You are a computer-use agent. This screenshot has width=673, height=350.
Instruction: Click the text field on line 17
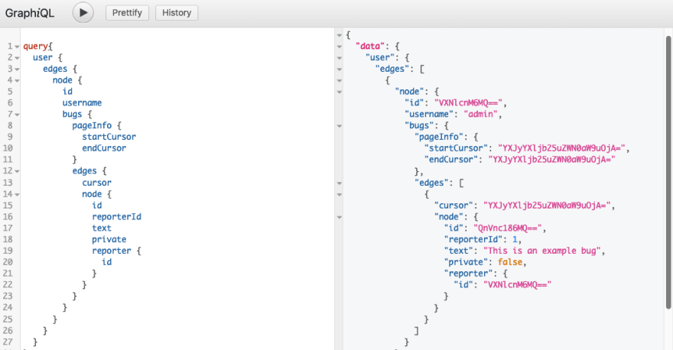(102, 228)
